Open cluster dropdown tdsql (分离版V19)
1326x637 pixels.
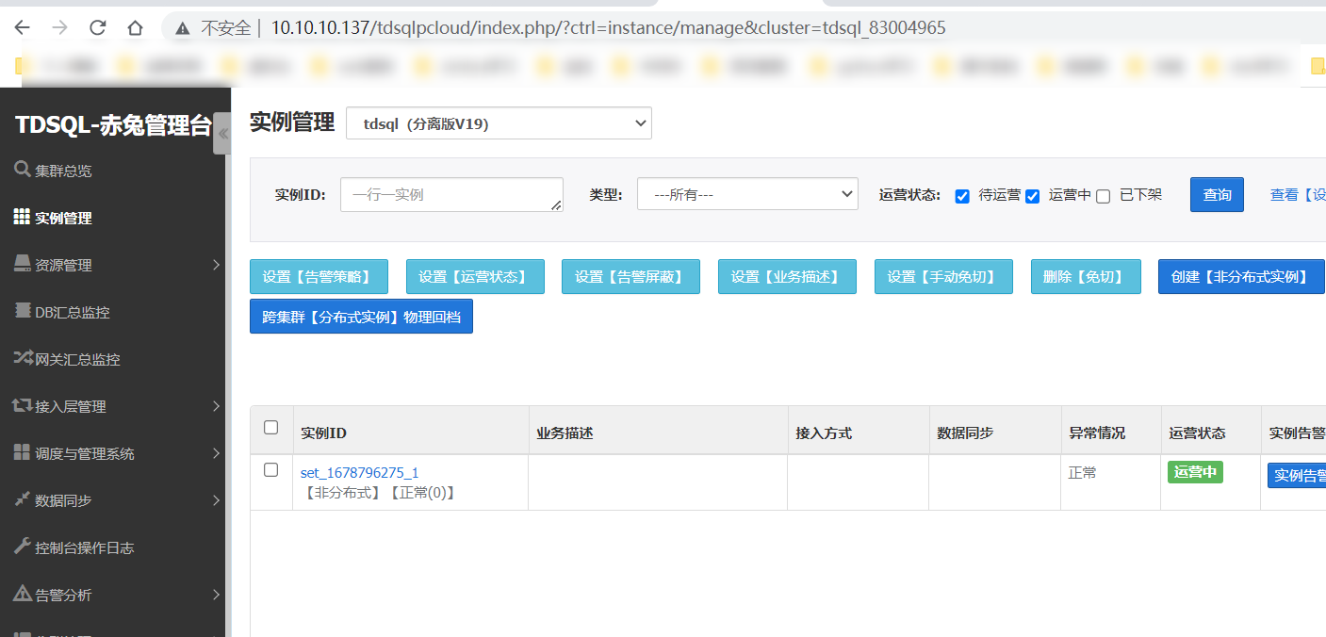point(499,123)
